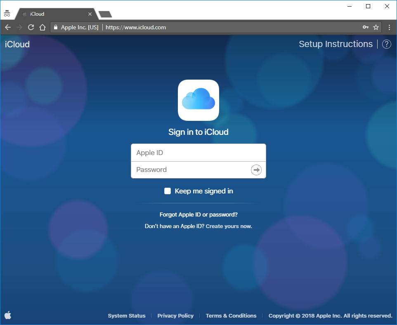View site security padlock info
Viewport: 397px width, 325px height.
click(56, 27)
